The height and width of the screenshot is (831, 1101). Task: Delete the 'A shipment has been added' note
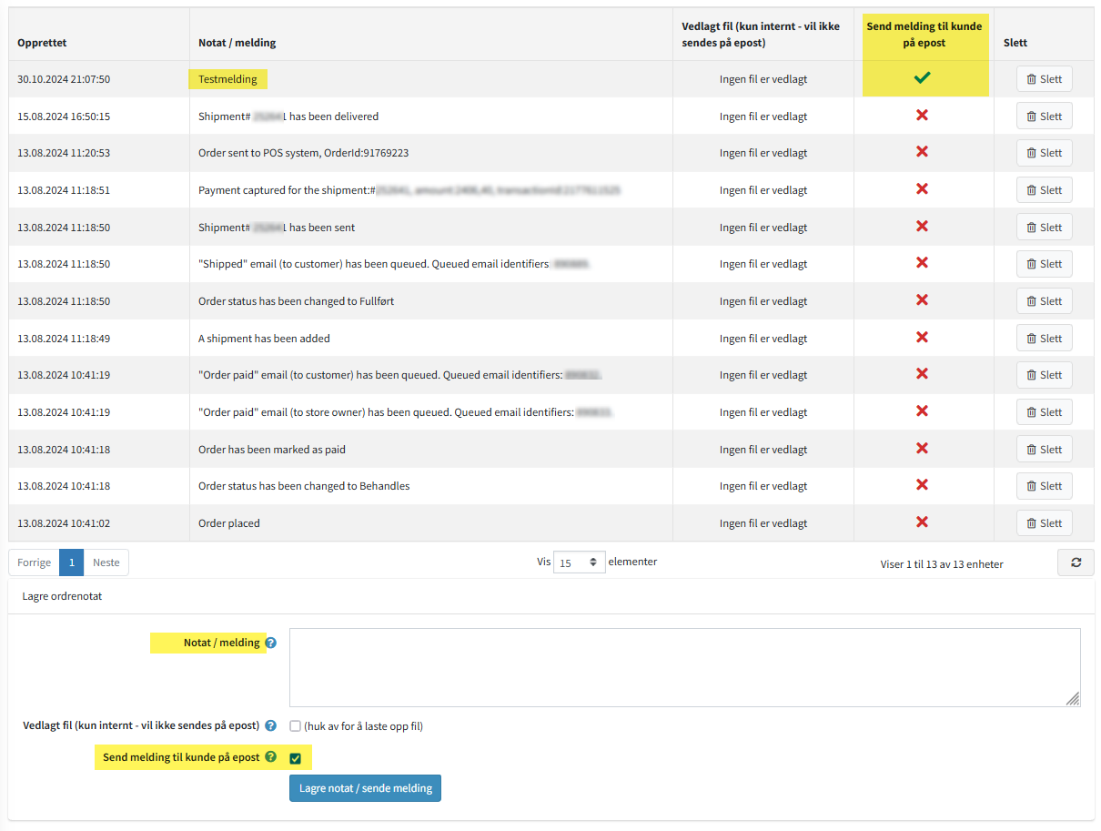tap(1044, 339)
